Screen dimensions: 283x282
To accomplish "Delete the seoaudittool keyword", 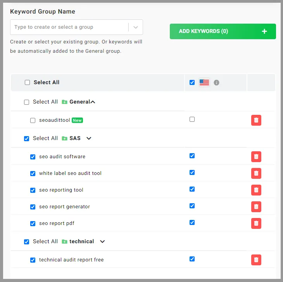I will click(256, 120).
